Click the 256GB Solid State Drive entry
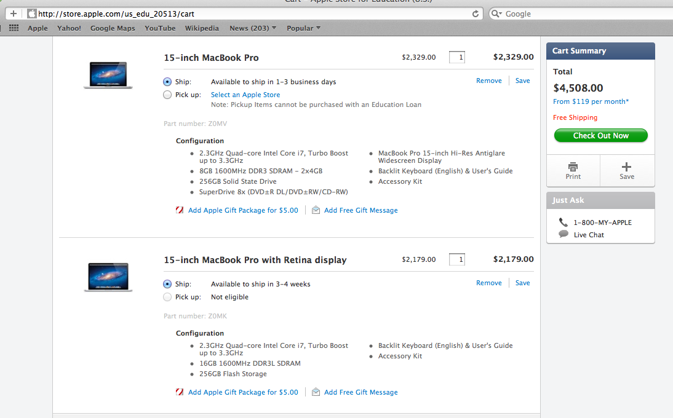Image resolution: width=673 pixels, height=418 pixels. pyautogui.click(x=238, y=181)
